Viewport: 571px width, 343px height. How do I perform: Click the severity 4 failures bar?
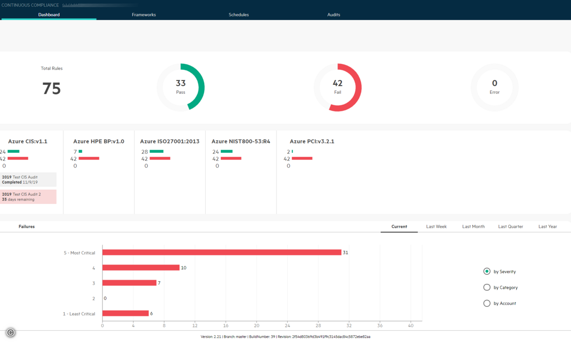click(x=141, y=268)
